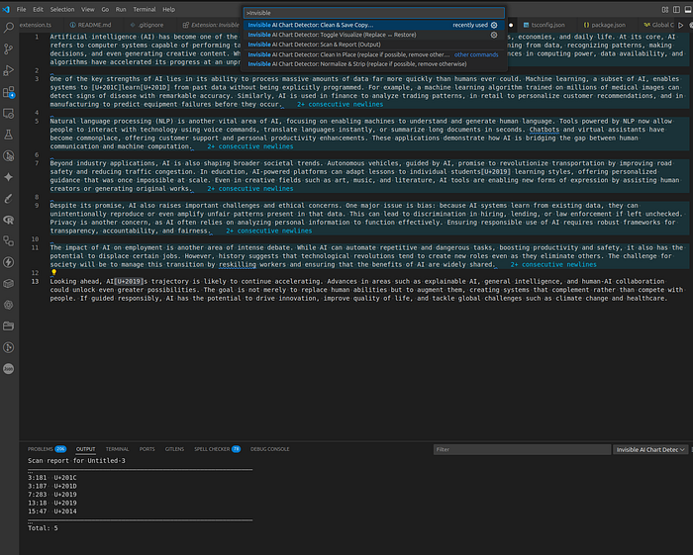Click the VS Code logo in the title bar

6,9
